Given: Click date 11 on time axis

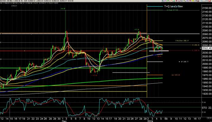Looking at the screenshot, I should [x=180, y=119].
